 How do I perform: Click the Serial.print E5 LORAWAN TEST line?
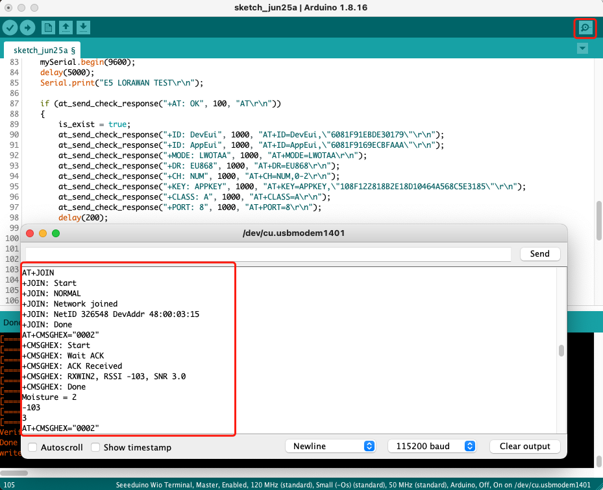click(x=121, y=83)
